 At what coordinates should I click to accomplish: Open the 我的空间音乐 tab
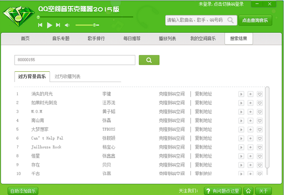pyautogui.click(x=203, y=39)
